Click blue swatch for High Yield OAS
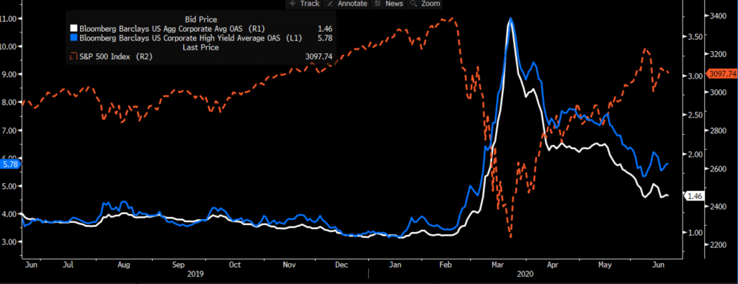 (x=74, y=37)
